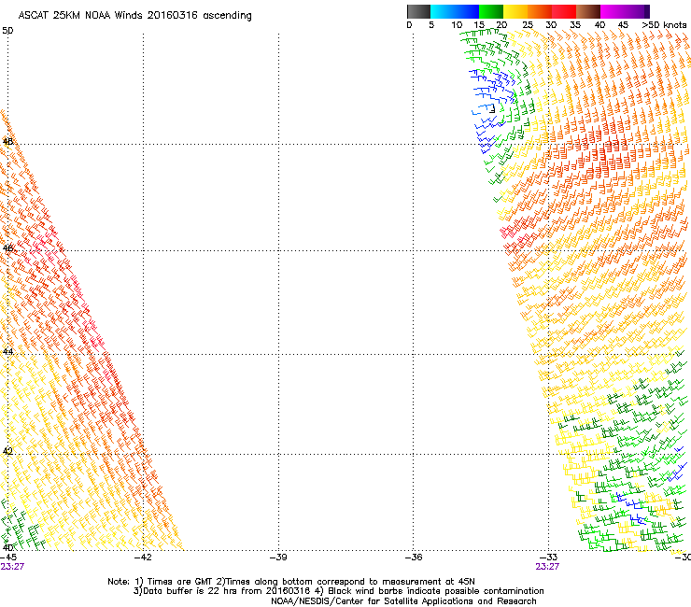Click the latitude label 40
The image size is (691, 607).
[x=7, y=547]
